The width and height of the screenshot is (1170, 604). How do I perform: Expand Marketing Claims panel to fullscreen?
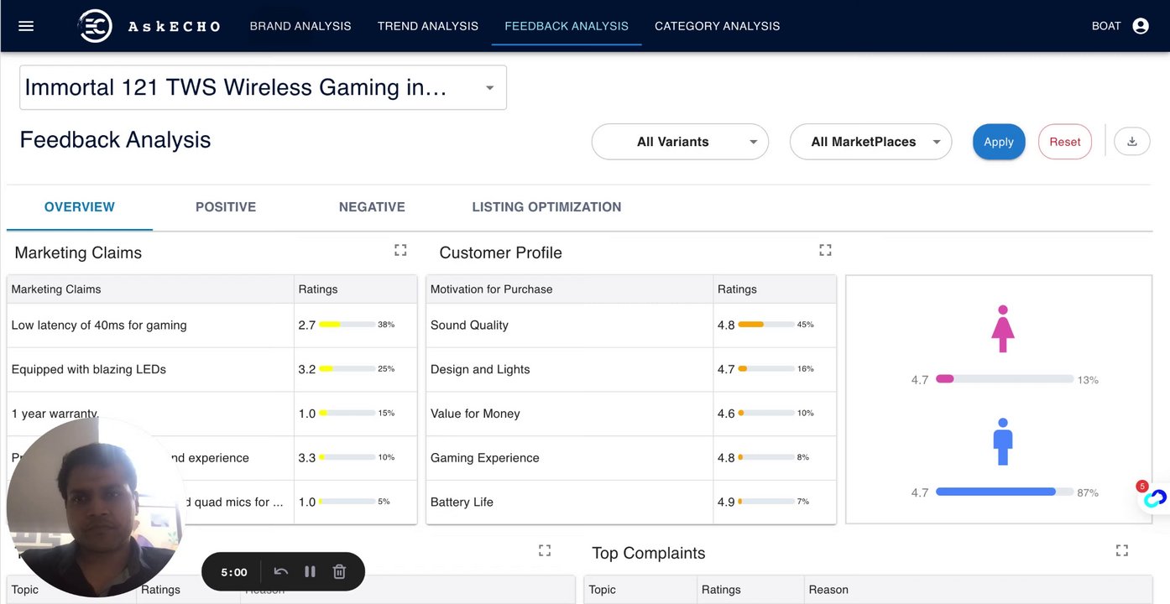[x=400, y=250]
